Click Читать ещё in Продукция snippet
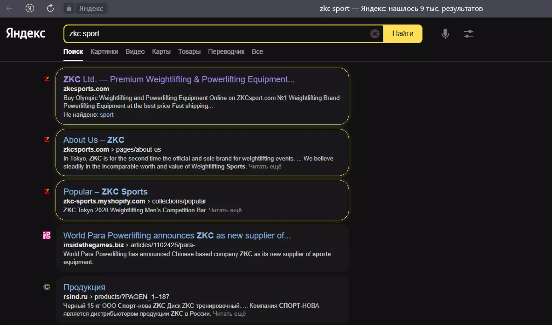Image resolution: width=552 pixels, height=327 pixels. (229, 314)
